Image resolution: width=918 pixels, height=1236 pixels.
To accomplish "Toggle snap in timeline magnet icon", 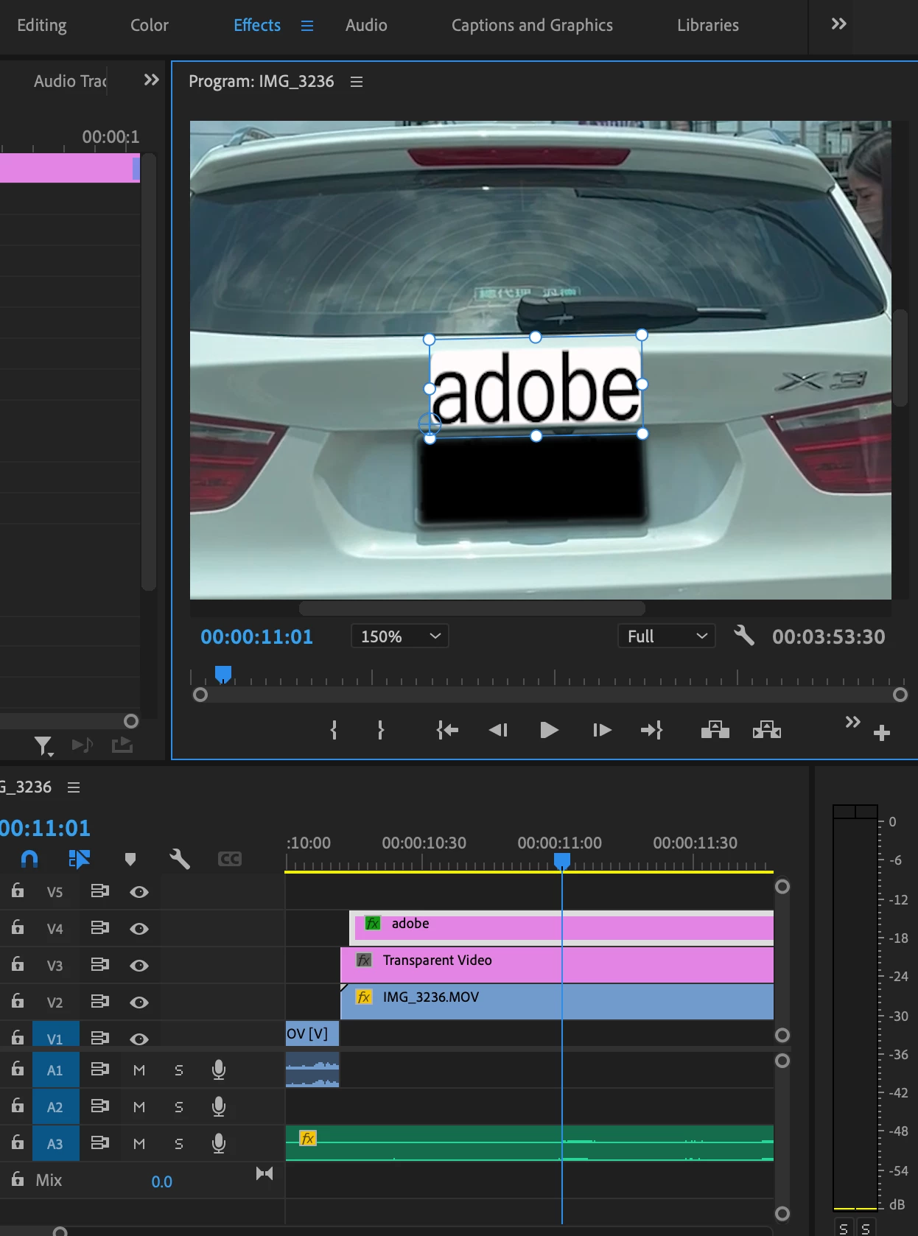I will click(29, 859).
